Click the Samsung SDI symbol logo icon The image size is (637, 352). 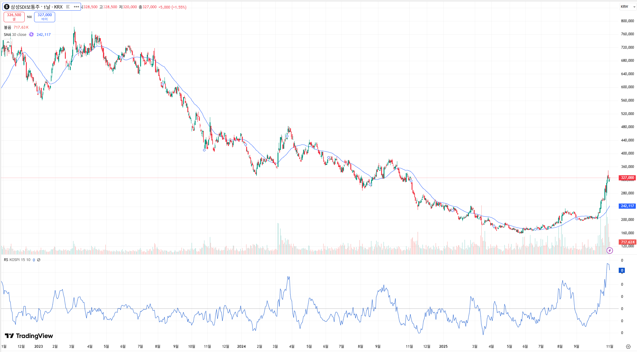coord(7,7)
